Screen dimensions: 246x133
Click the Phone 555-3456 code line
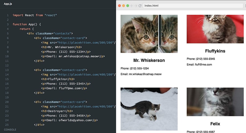(x=66, y=115)
